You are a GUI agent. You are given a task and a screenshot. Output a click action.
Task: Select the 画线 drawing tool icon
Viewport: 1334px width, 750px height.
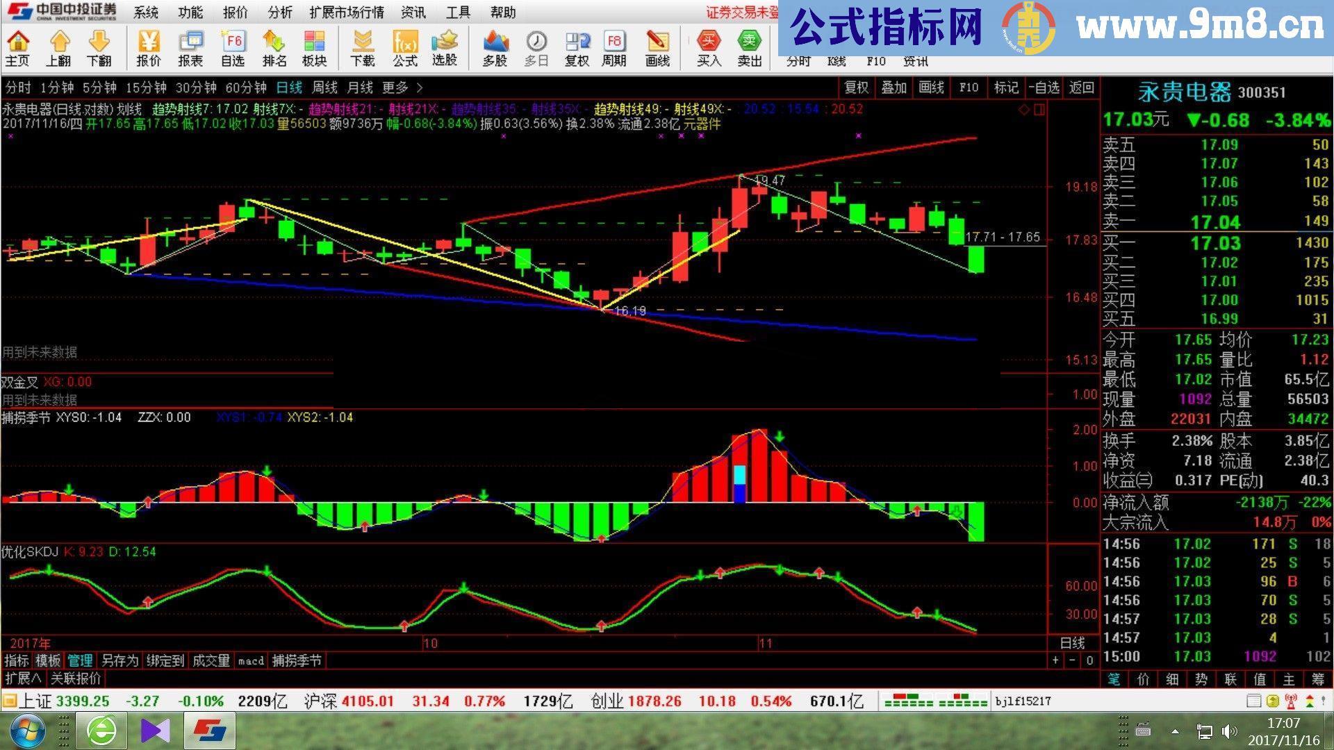coord(657,49)
